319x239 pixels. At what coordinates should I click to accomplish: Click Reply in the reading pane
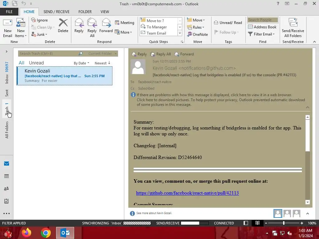[x=139, y=54]
